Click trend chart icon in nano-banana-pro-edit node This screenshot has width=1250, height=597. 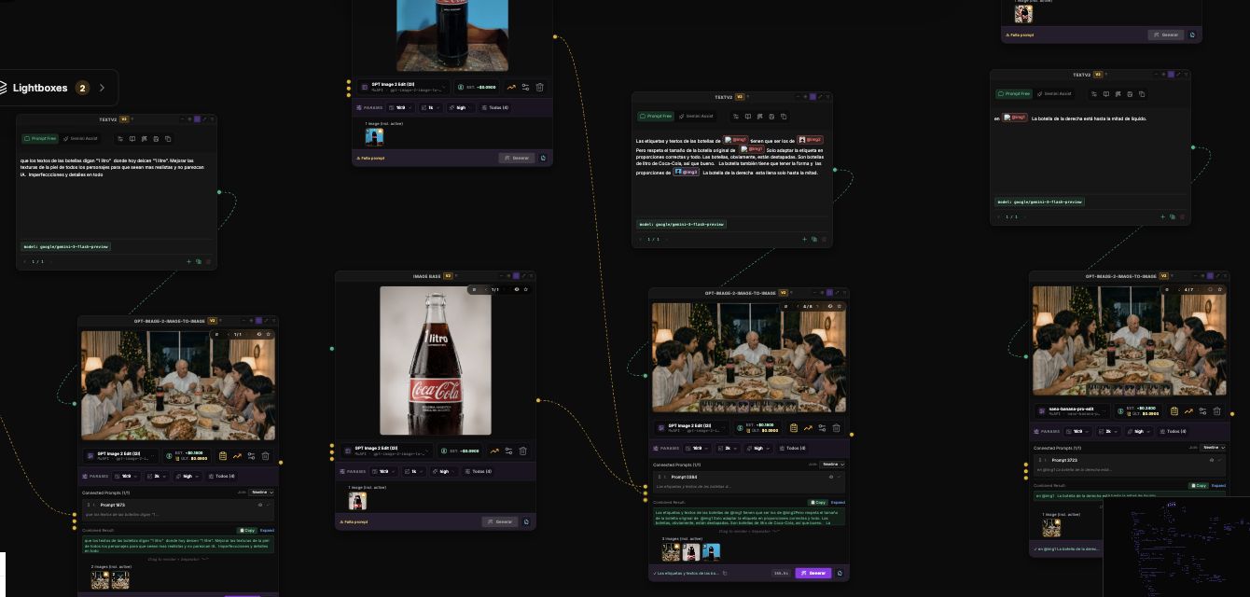pyautogui.click(x=1189, y=411)
